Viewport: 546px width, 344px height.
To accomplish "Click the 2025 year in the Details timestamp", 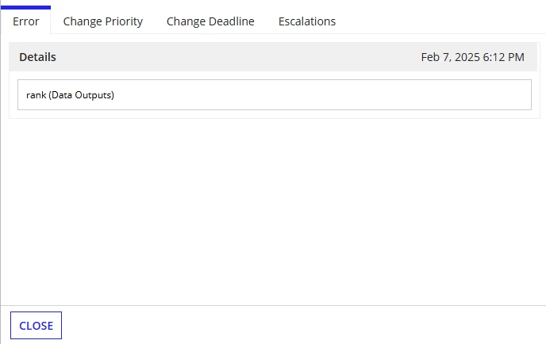I will (x=467, y=57).
